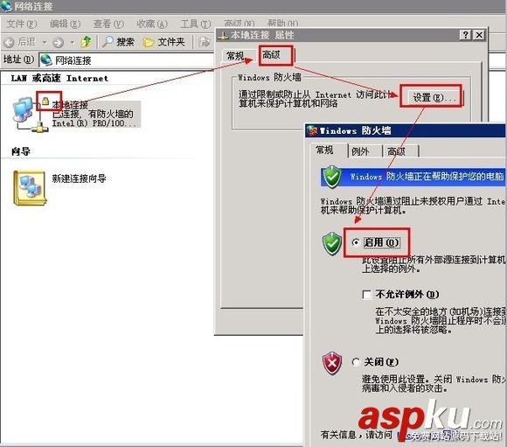The width and height of the screenshot is (507, 447).
Task: Open the 新建连接向导 wizard icon
Action: 30,188
